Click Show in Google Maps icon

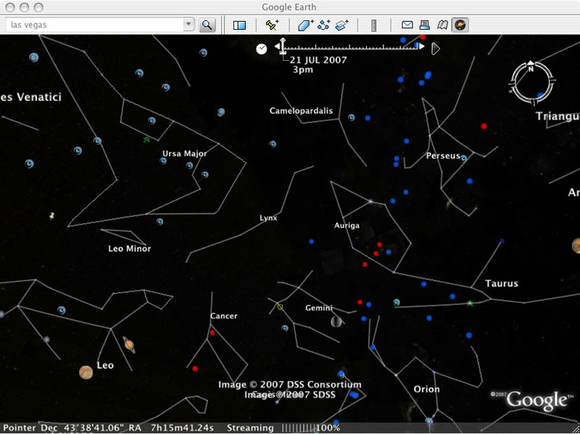(442, 25)
